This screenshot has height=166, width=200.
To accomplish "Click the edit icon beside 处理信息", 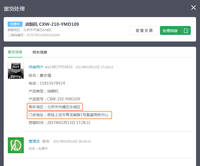I will 186,30.
